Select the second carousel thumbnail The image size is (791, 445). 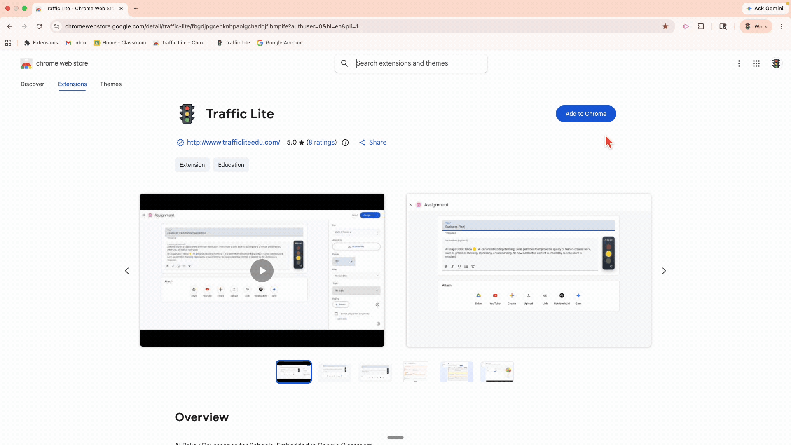point(335,372)
